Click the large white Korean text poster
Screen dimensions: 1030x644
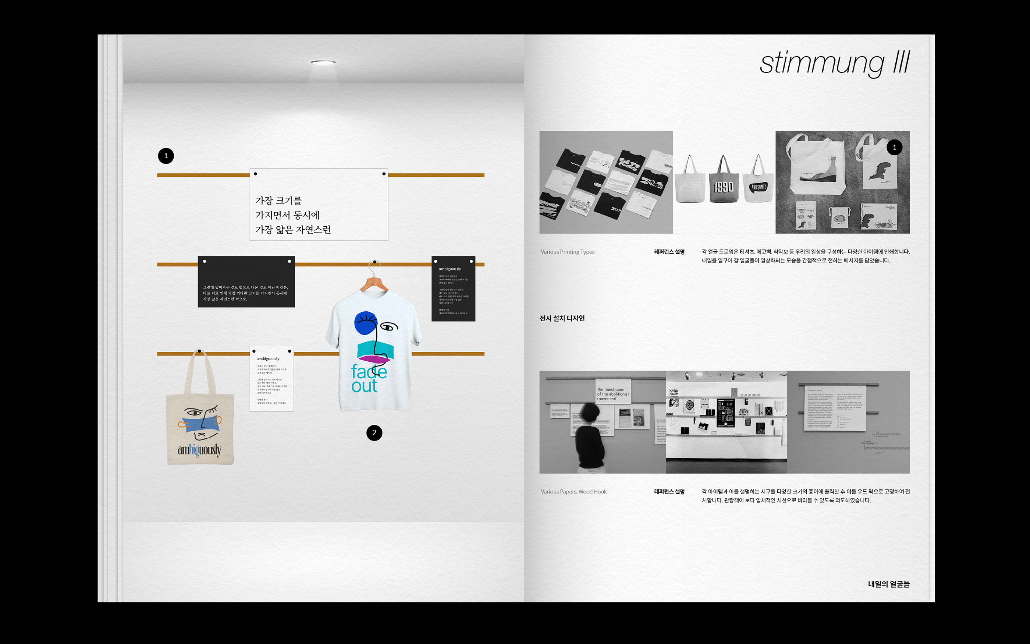319,205
